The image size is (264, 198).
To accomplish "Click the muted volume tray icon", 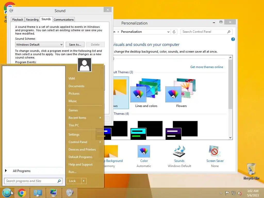I will point(240,193).
